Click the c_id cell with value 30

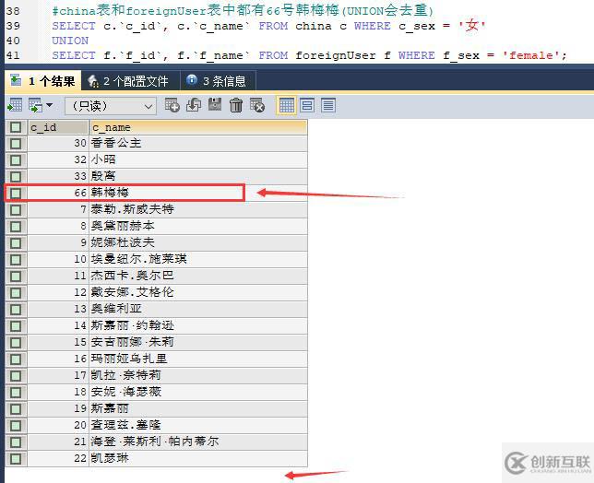coord(58,143)
